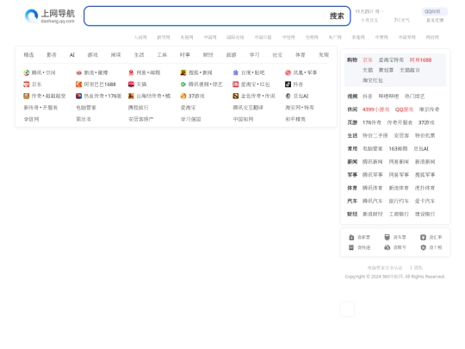Viewport: 465px width, 349px height.
Task: Open 阿里1688 in the 购物 sidebar row
Action: tap(420, 60)
